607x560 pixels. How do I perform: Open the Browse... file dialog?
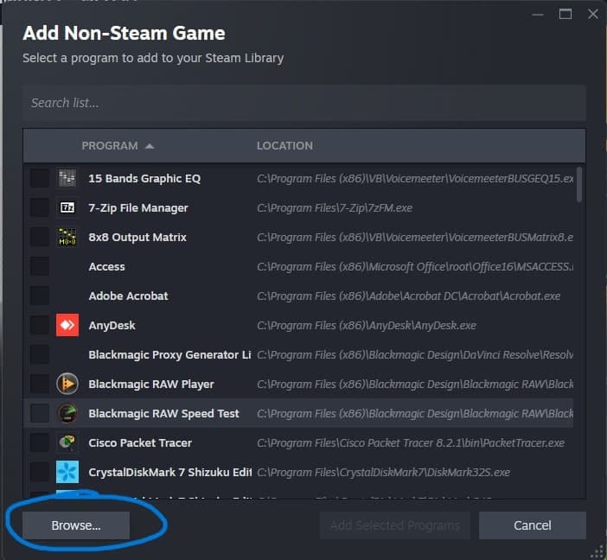click(76, 525)
